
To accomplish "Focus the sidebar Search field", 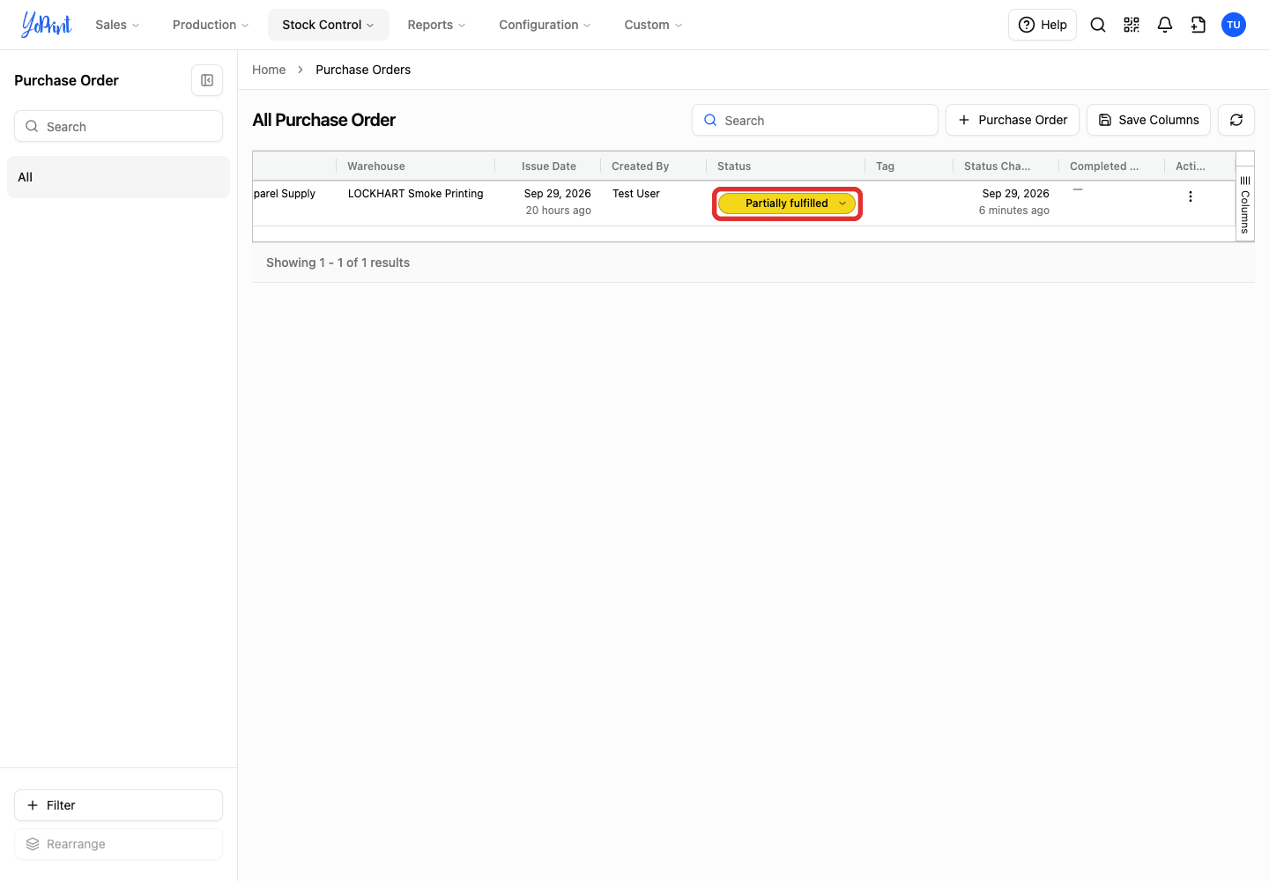I will click(x=118, y=126).
